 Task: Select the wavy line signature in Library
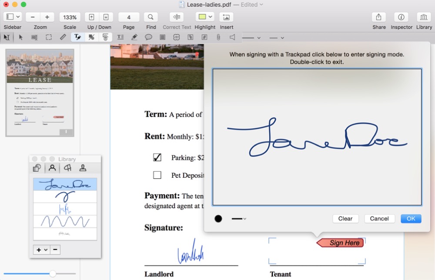pos(65,221)
